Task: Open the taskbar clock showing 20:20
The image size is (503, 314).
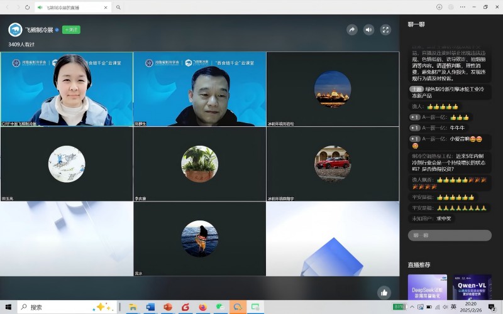Action: [x=470, y=307]
